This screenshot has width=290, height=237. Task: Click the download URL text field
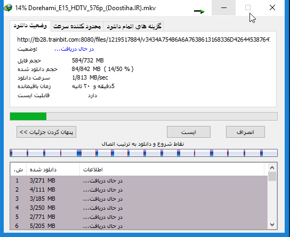[x=144, y=39]
